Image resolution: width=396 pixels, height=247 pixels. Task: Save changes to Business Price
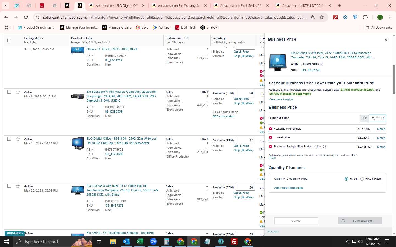tap(360, 221)
